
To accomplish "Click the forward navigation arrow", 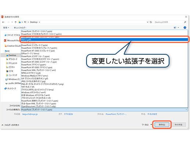I will pyautogui.click(x=8, y=22).
